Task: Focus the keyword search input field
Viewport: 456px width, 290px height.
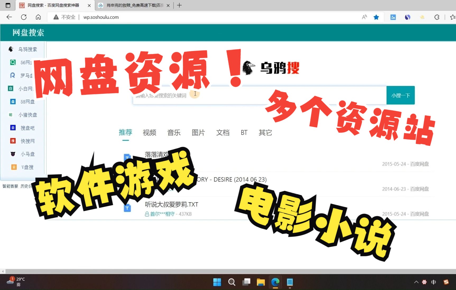Action: (x=260, y=95)
